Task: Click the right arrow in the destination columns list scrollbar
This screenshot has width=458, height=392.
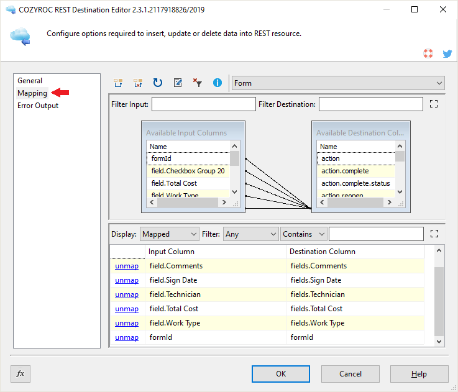Action: (x=390, y=202)
